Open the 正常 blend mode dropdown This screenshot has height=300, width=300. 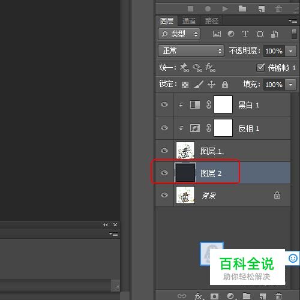(191, 50)
